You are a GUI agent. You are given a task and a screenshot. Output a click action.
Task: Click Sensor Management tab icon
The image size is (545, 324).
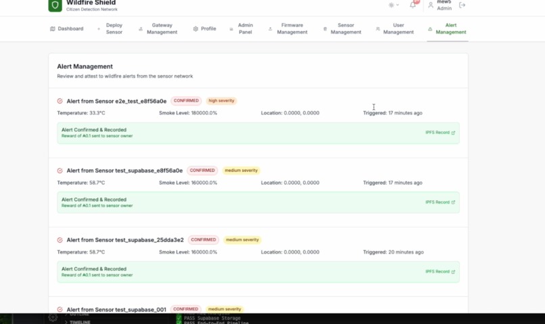(325, 29)
